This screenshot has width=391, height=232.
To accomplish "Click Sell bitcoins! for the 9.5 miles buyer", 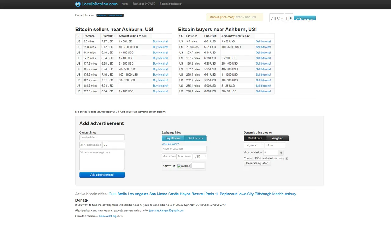I will coord(263,41).
